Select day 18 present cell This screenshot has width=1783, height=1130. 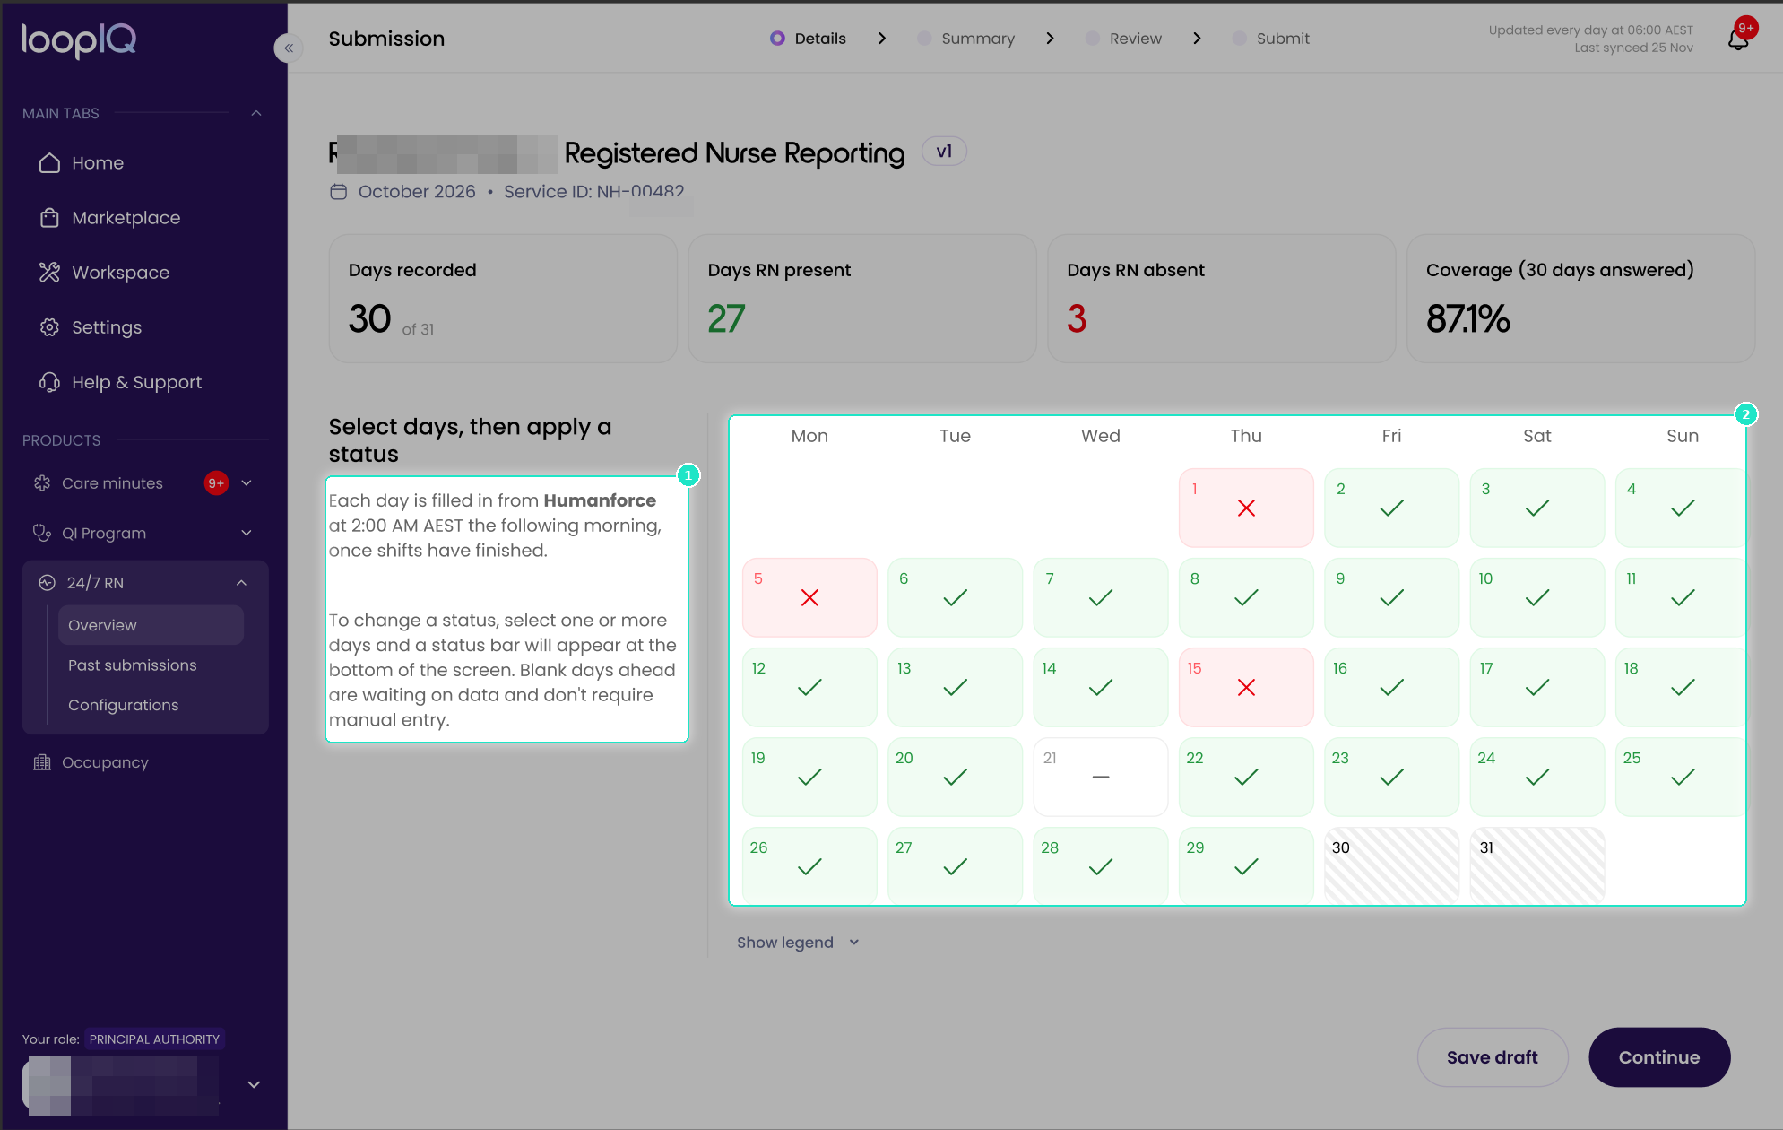pyautogui.click(x=1680, y=687)
